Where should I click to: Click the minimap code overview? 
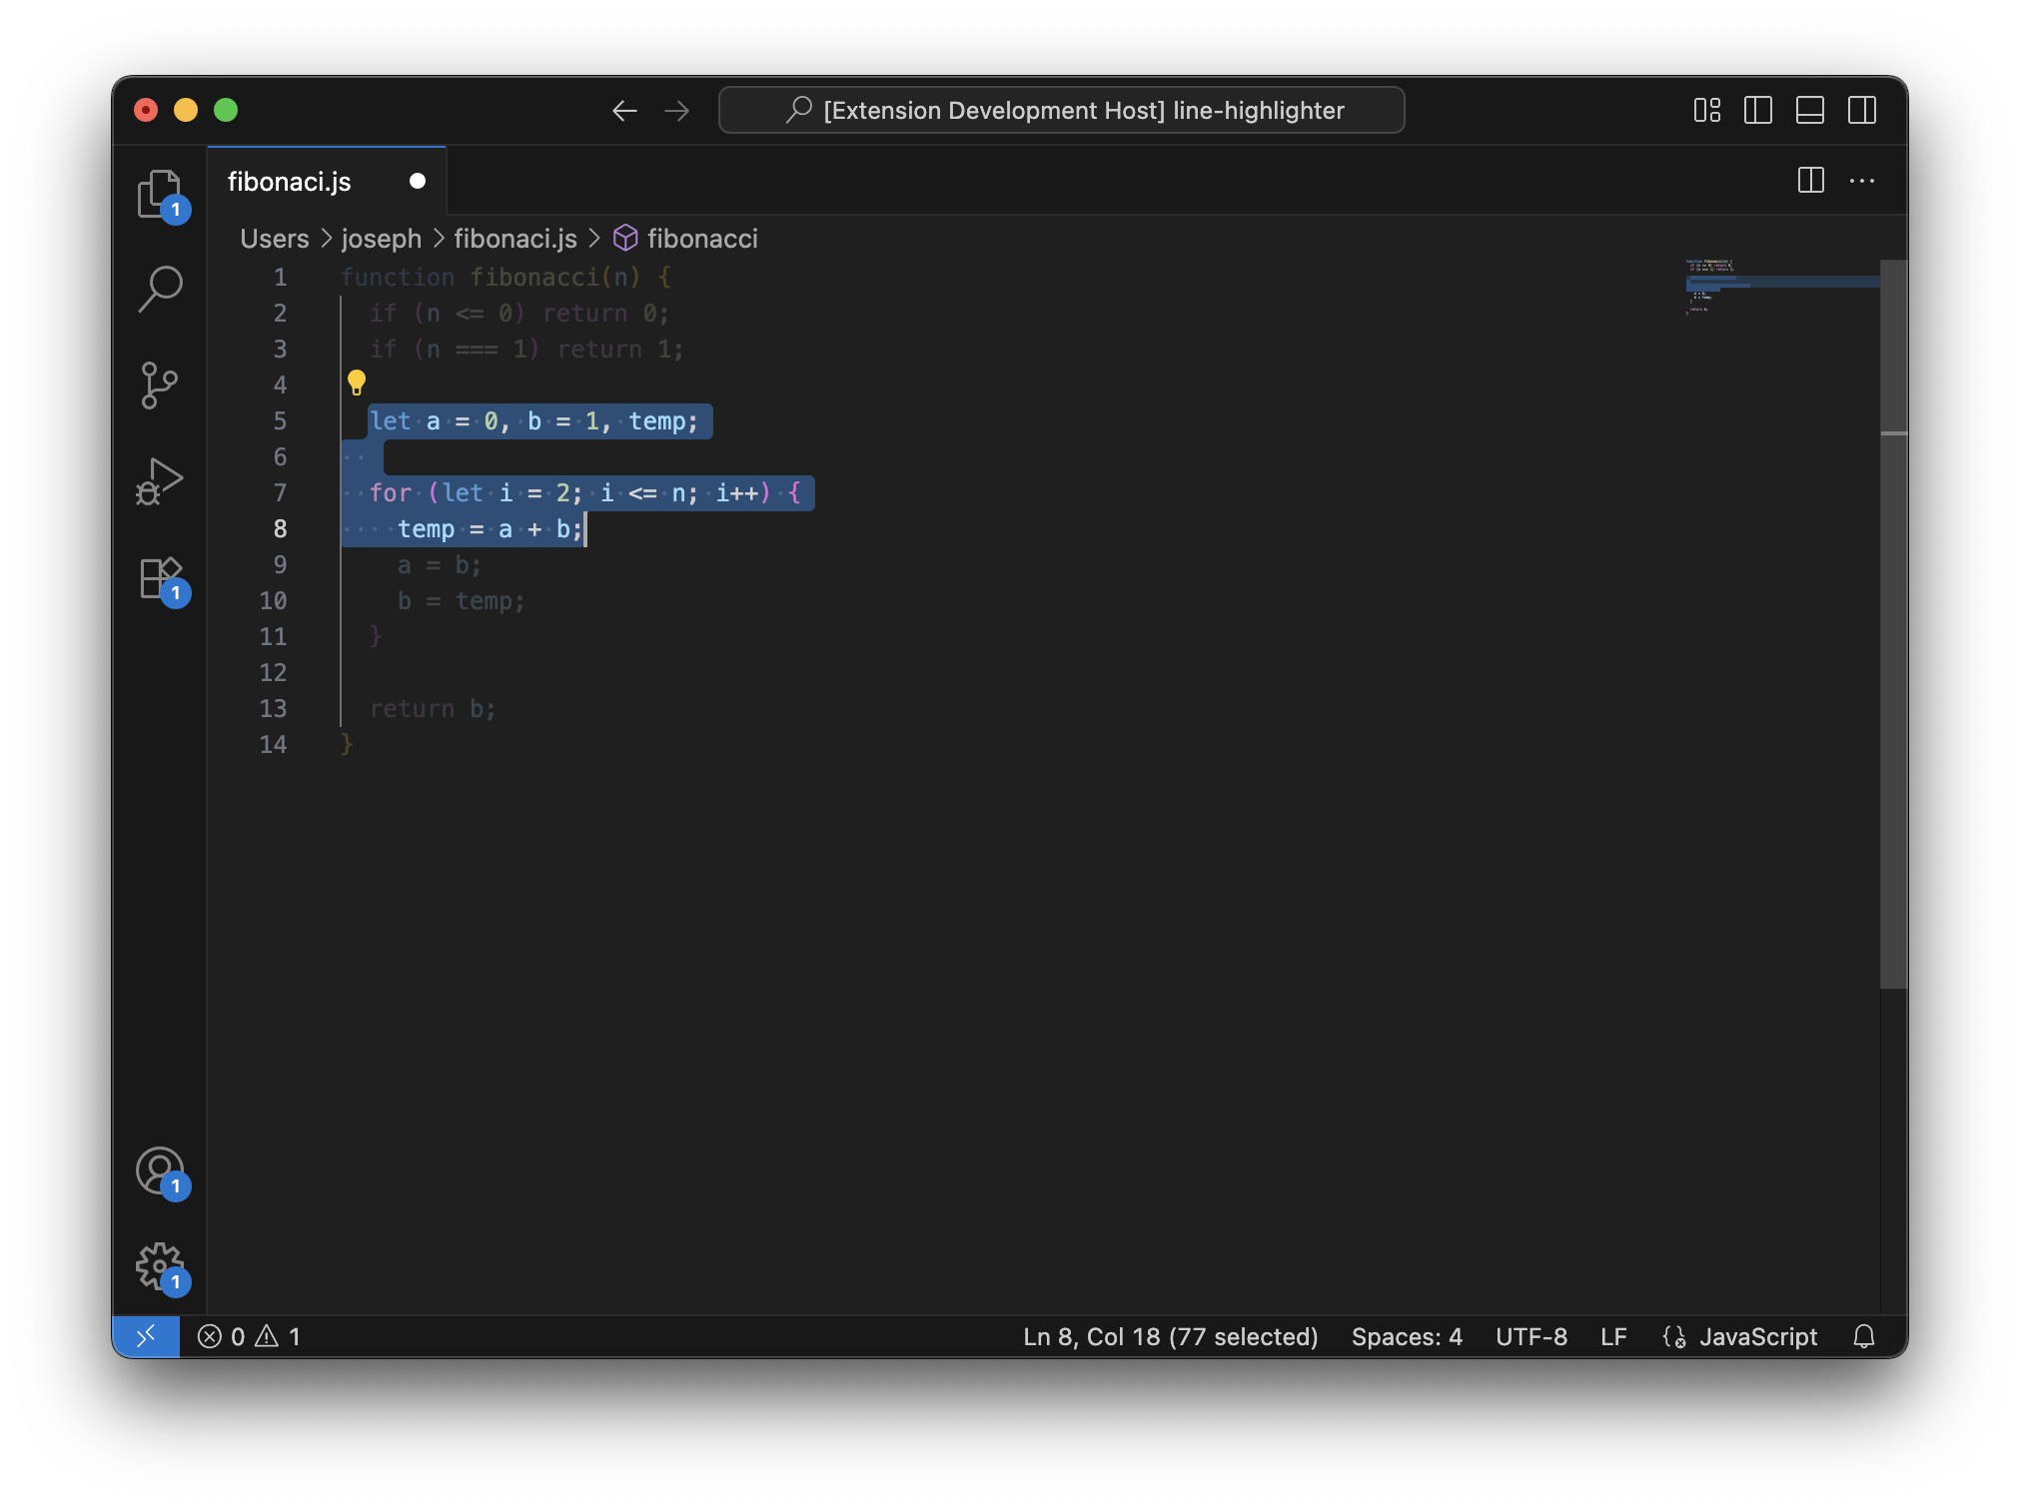[x=1782, y=288]
